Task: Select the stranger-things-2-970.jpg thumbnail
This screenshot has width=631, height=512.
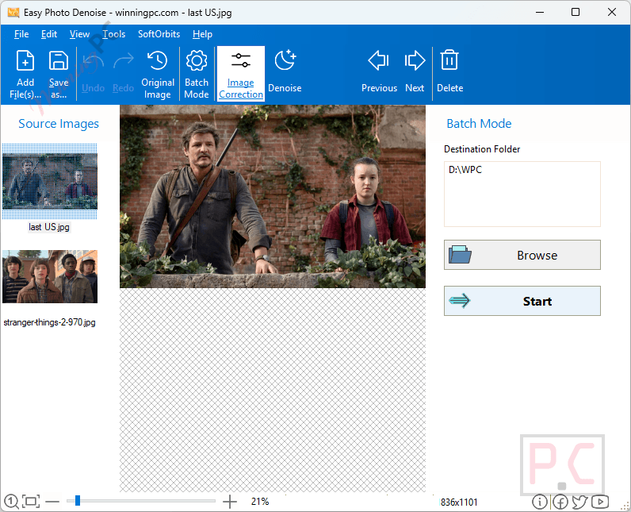Action: point(50,277)
